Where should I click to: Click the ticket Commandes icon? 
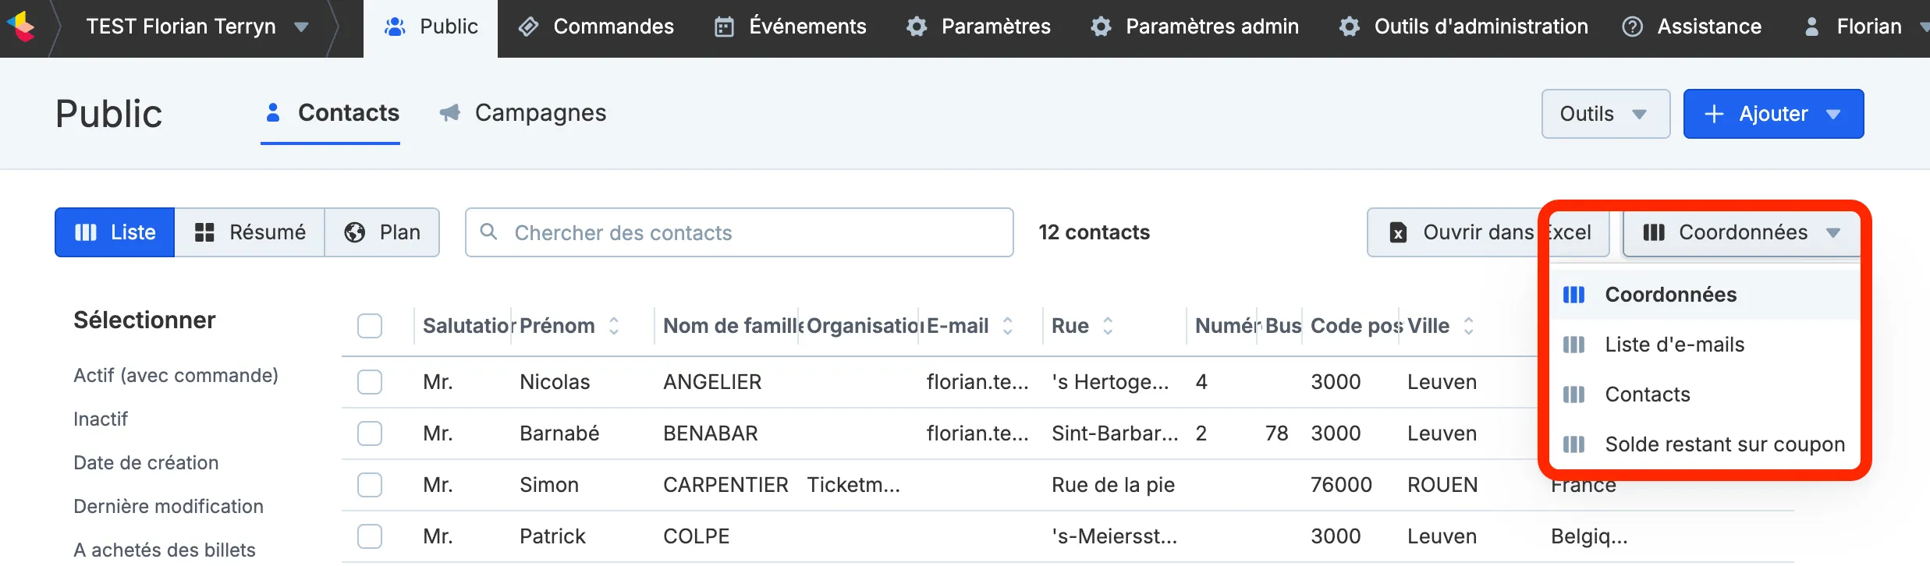(x=528, y=27)
